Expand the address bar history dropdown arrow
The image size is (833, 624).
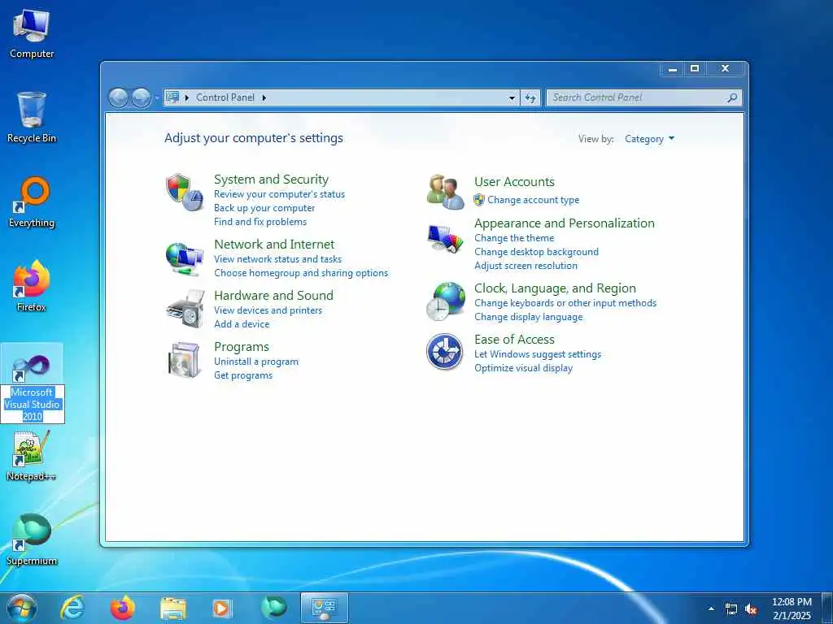[x=512, y=97]
